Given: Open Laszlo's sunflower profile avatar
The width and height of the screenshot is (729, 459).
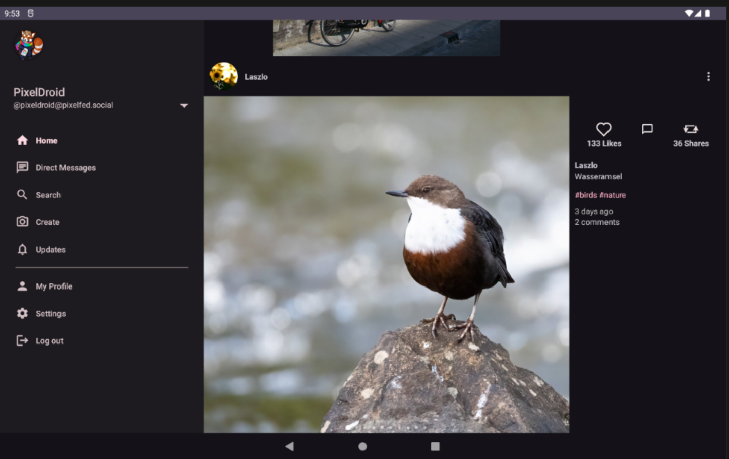Looking at the screenshot, I should pyautogui.click(x=223, y=76).
